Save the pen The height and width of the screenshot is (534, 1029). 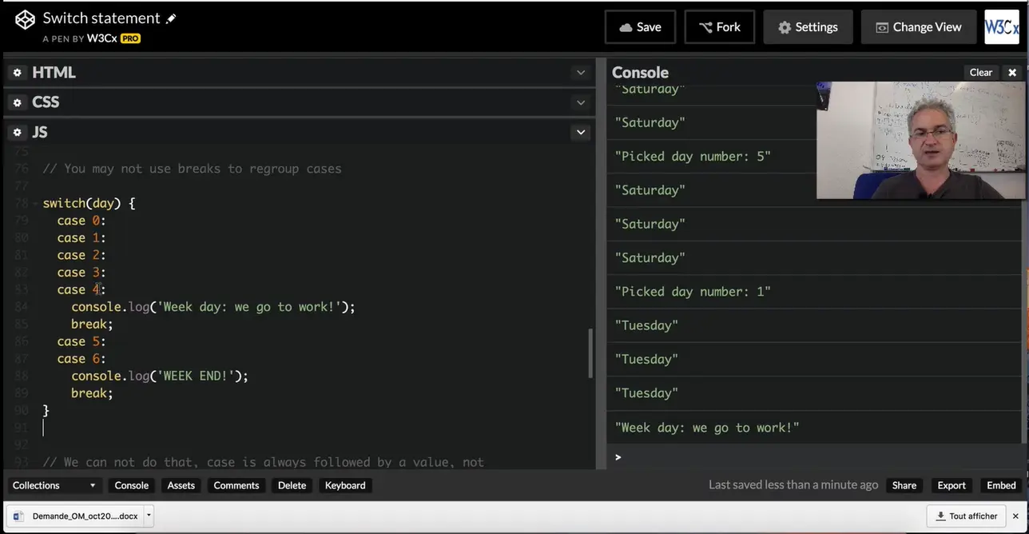(x=640, y=27)
